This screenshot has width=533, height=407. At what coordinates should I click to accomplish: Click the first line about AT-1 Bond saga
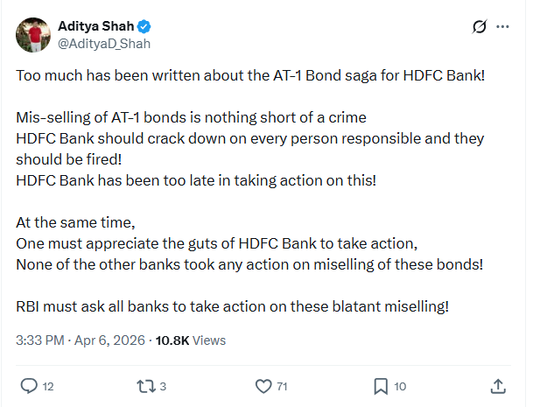249,75
